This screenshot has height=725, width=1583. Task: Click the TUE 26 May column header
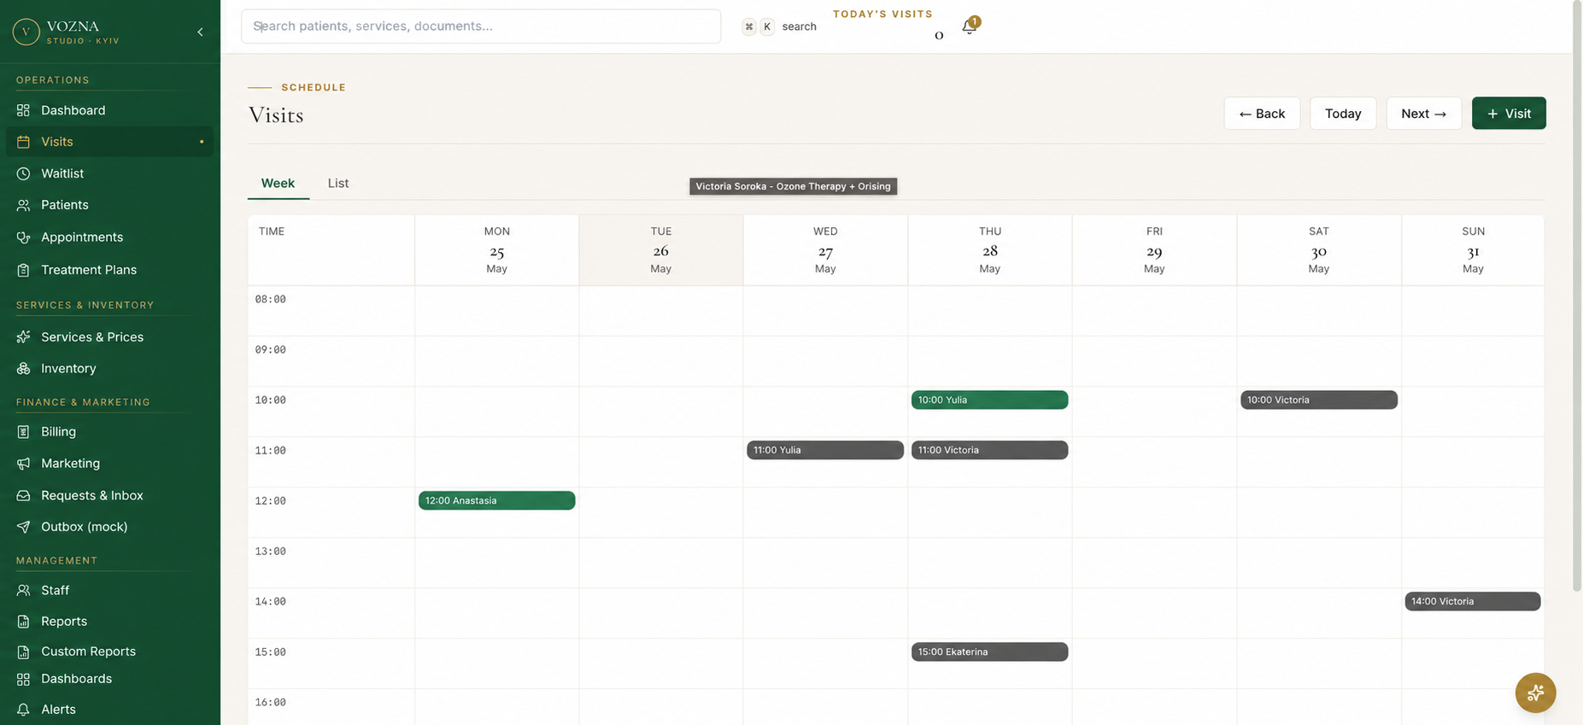[x=660, y=250]
